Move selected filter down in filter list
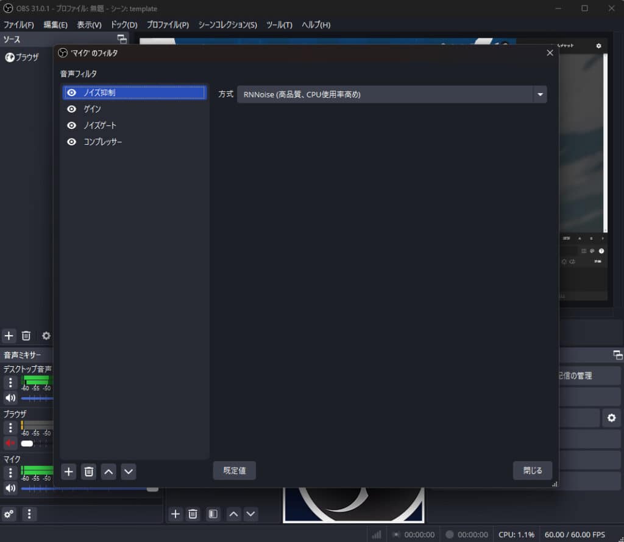The width and height of the screenshot is (624, 542). [128, 471]
